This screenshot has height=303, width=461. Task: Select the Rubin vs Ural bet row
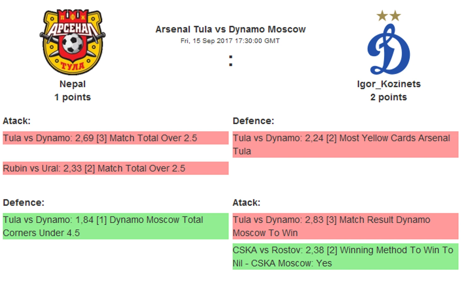click(x=116, y=168)
